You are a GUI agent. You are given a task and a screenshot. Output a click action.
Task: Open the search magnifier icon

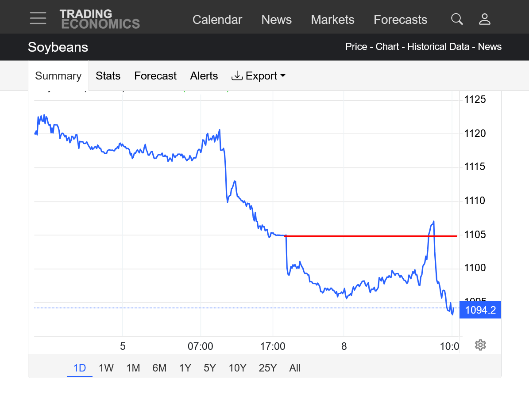(x=456, y=19)
